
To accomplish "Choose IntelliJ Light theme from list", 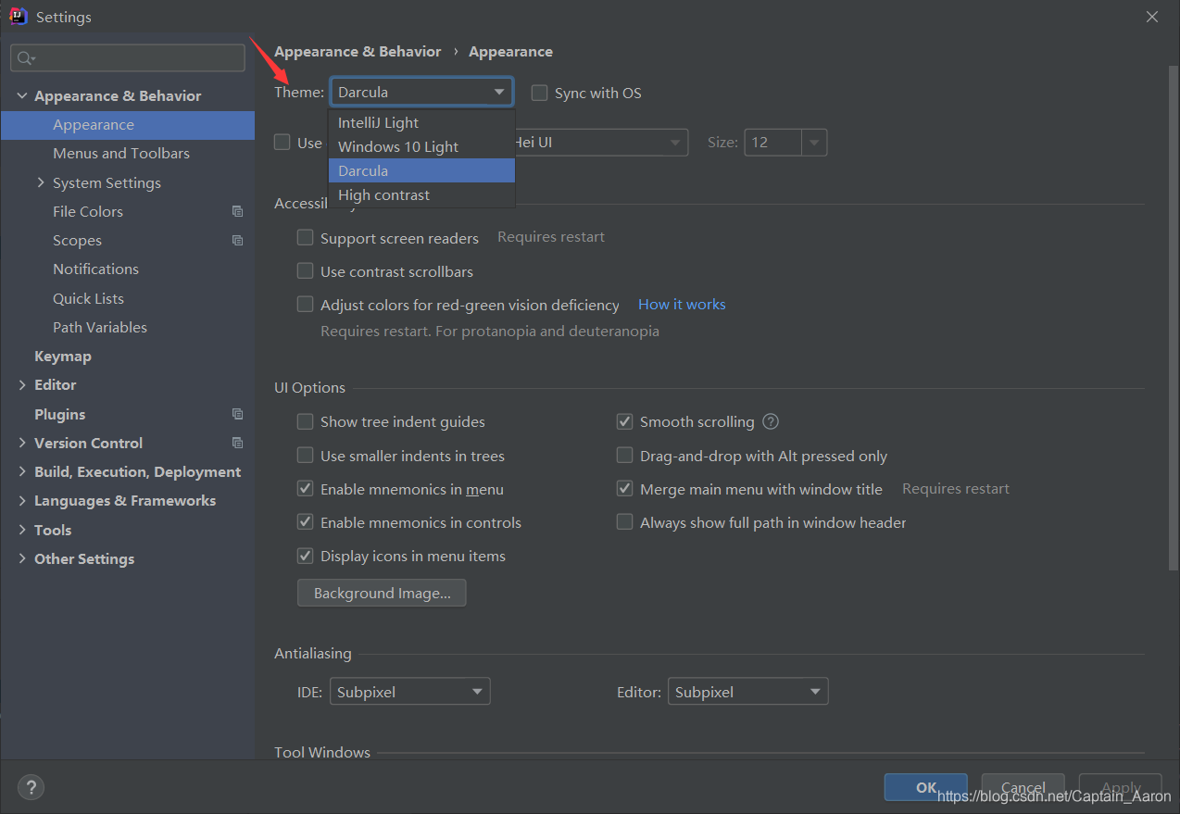I will tap(421, 122).
